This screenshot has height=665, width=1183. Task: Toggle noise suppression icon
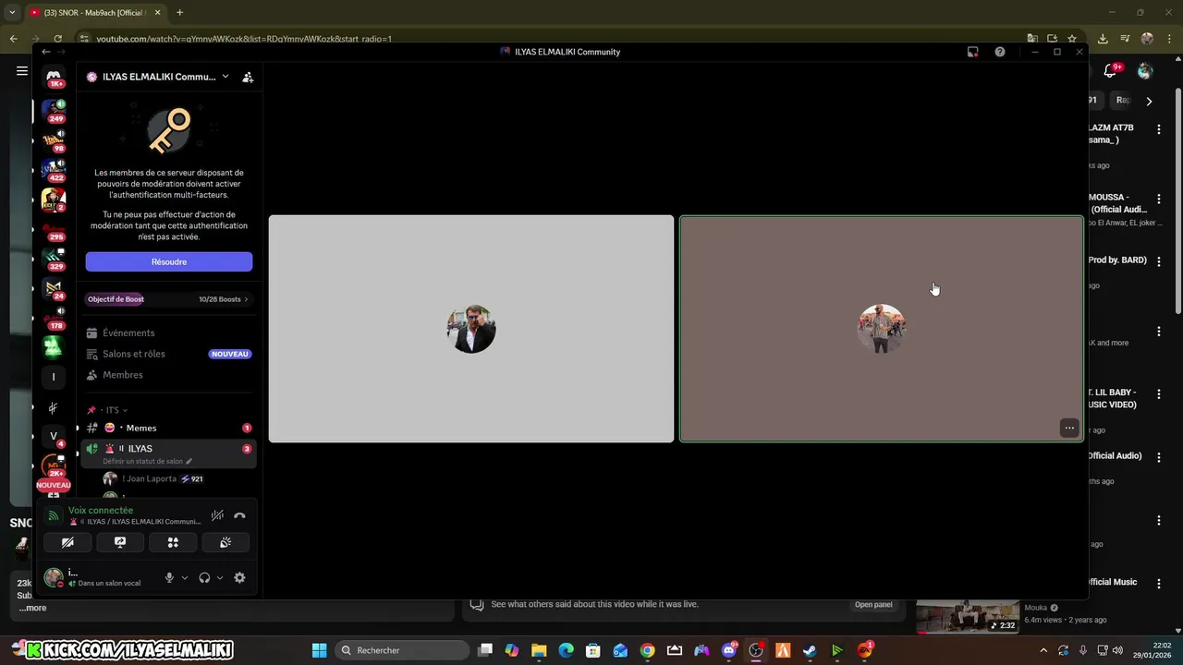[x=217, y=515]
